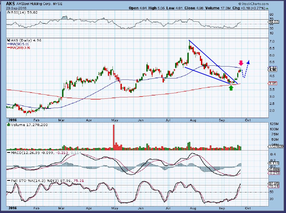Click the 0.4 label on MACD axis
The image size is (286, 213).
tap(273, 154)
